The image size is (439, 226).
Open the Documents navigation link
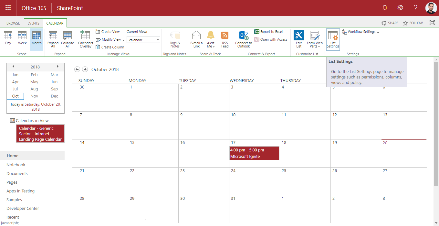click(x=17, y=173)
